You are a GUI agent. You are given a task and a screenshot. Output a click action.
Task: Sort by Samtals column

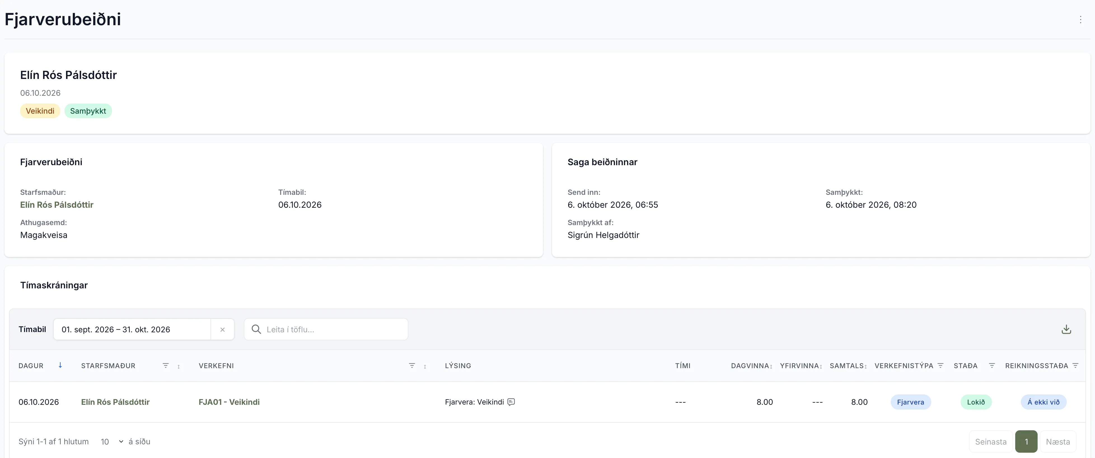(866, 366)
